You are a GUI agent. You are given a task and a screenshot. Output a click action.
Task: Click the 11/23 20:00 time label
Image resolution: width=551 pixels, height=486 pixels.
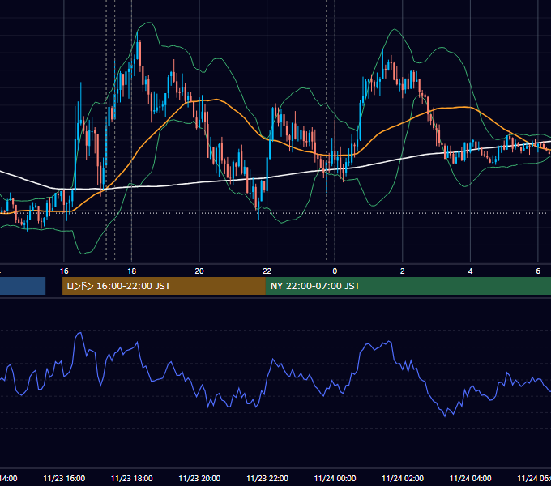(199, 478)
